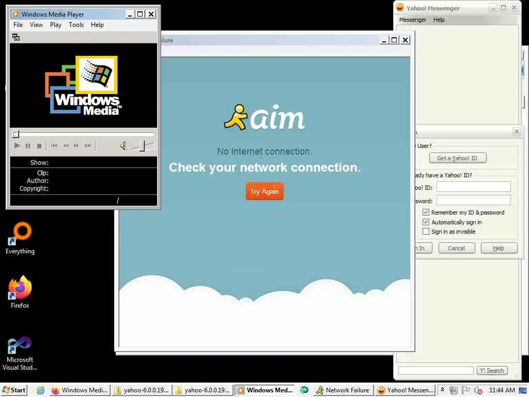Click Internet Explorer quick launch icon

coord(40,390)
